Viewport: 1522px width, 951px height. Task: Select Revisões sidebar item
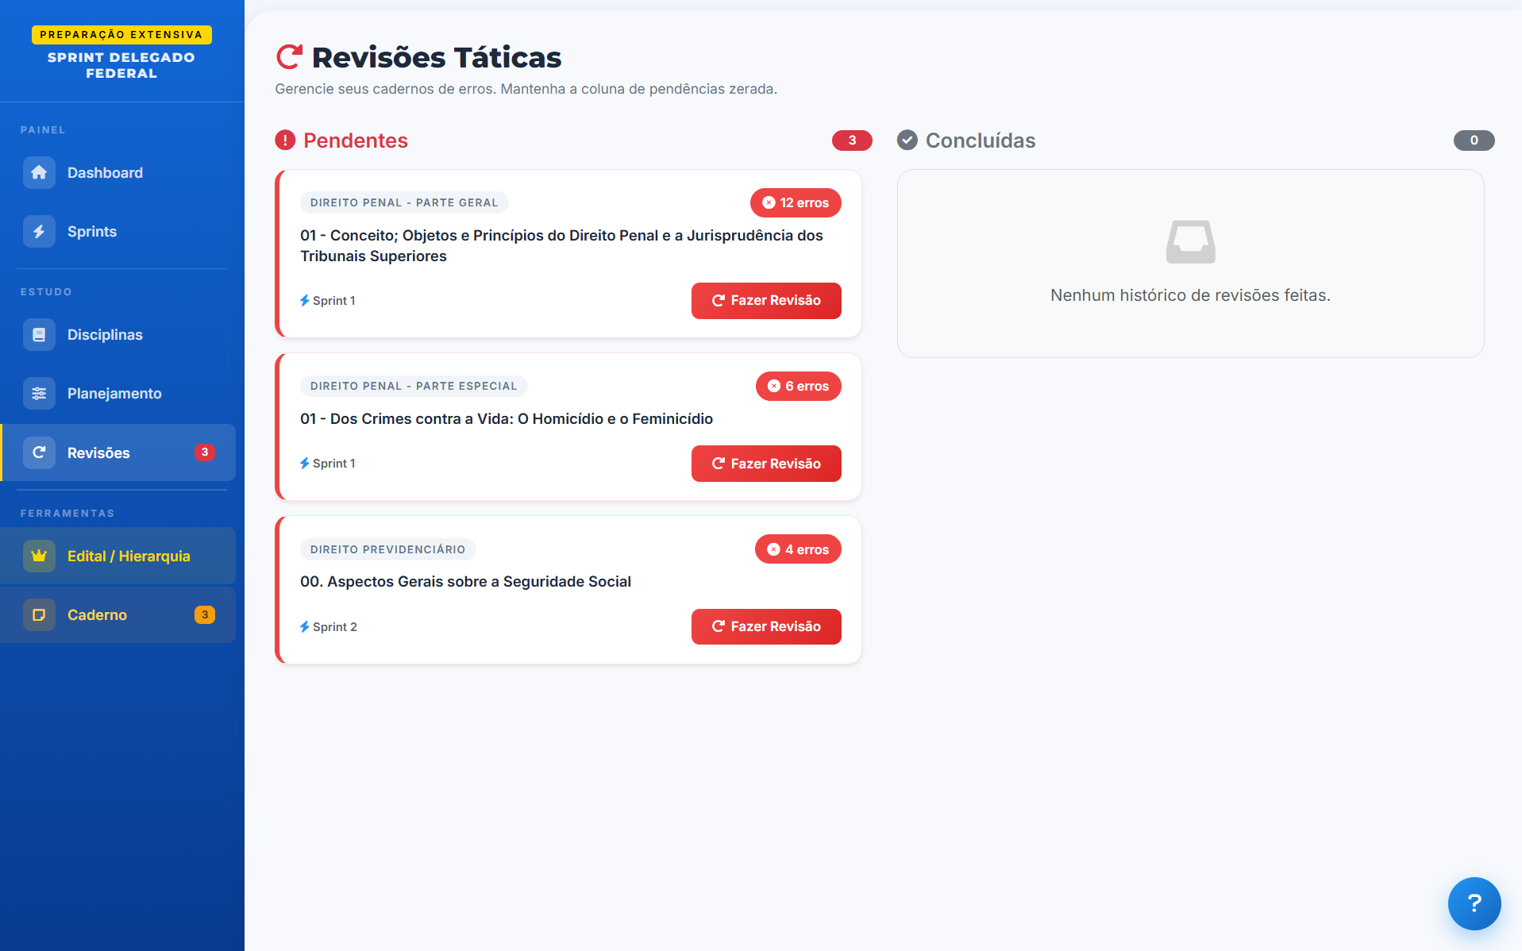(118, 452)
